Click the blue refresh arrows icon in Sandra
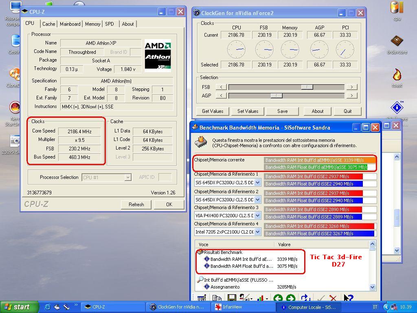This screenshot has width=417, height=313. (x=305, y=298)
